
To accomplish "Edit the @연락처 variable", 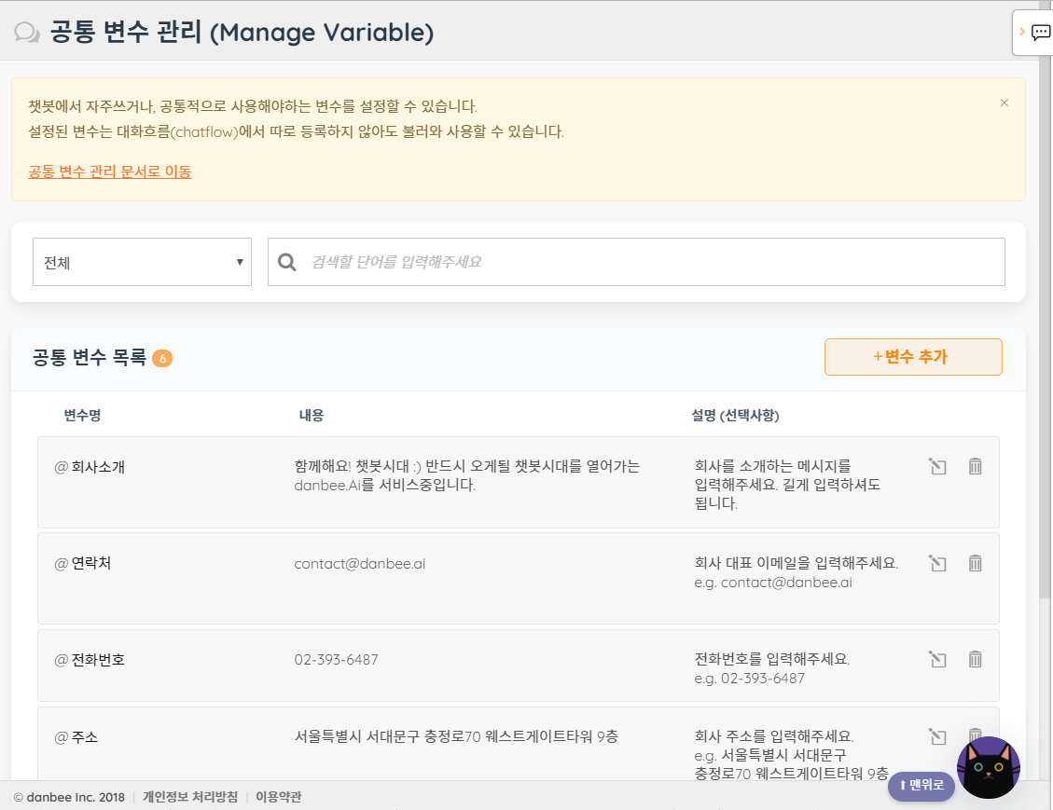I will click(x=937, y=563).
